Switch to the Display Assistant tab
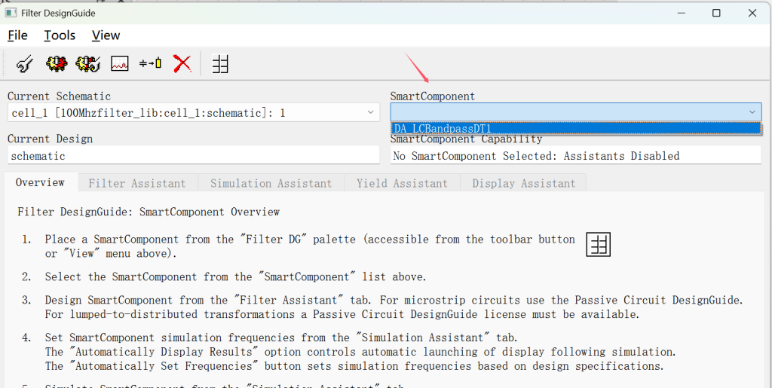Viewport: 772px width, 388px height. point(524,183)
